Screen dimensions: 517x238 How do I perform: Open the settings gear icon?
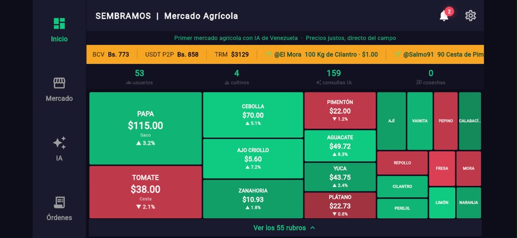click(471, 16)
